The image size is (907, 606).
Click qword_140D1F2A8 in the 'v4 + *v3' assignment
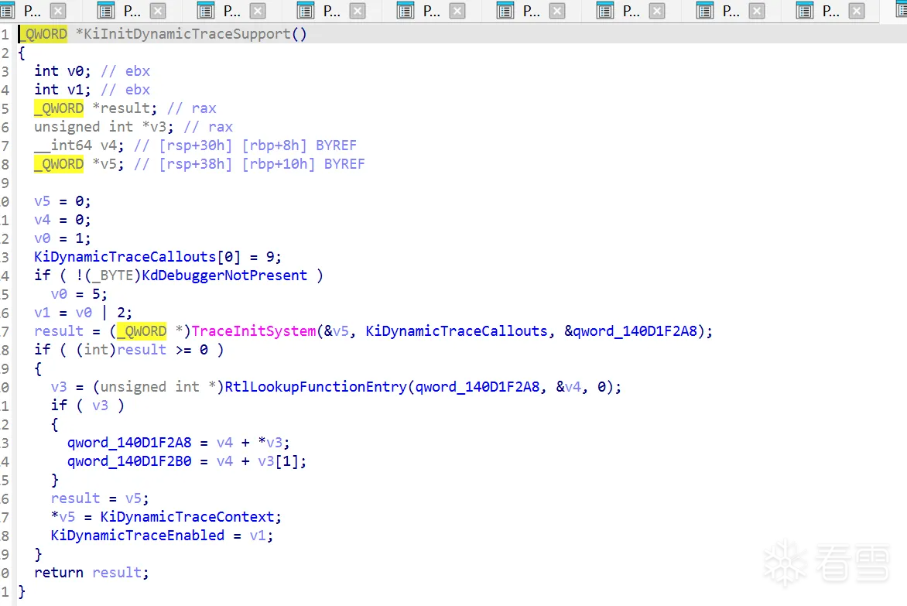click(x=129, y=443)
